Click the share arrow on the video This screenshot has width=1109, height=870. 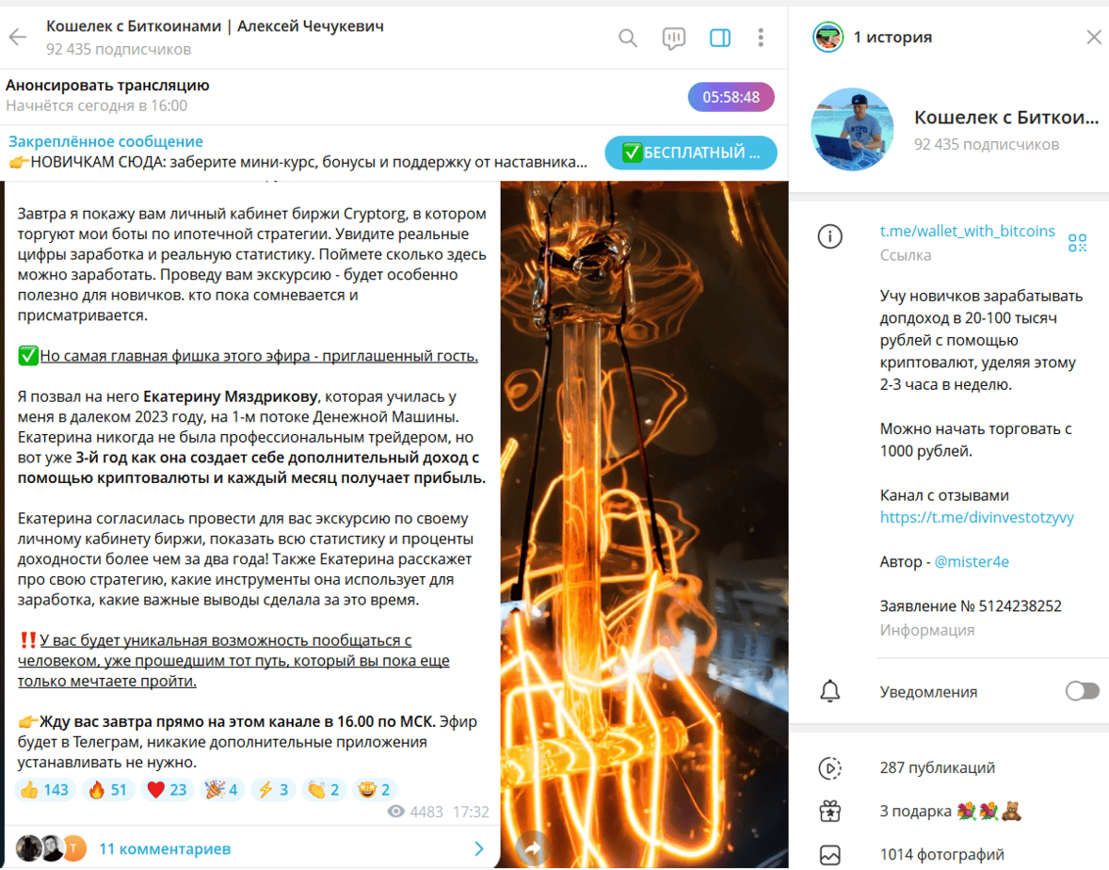[532, 848]
